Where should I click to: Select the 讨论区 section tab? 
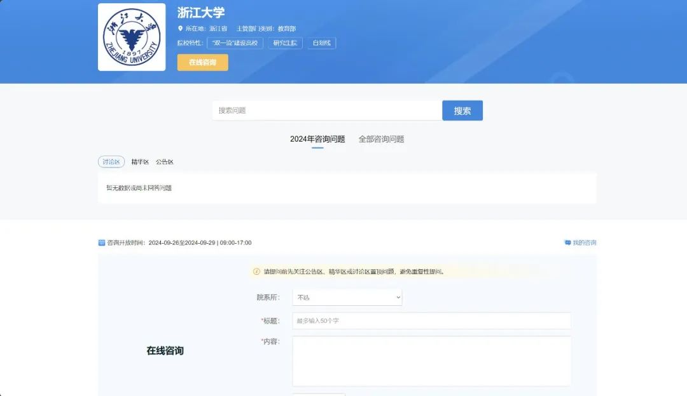point(111,162)
